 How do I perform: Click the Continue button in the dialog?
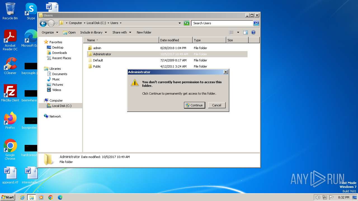tap(195, 105)
